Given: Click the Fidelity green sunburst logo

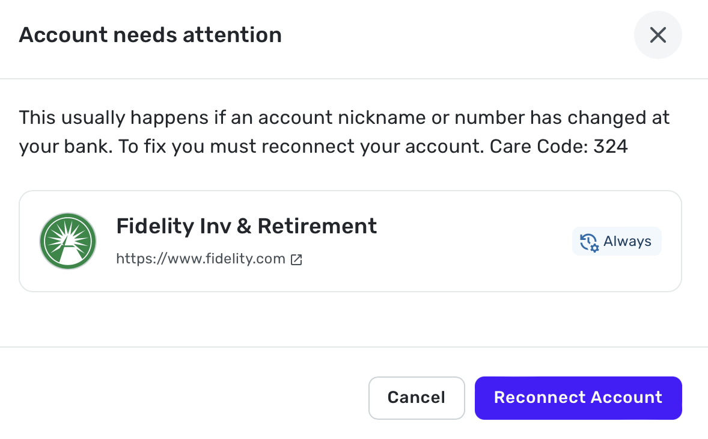Looking at the screenshot, I should [68, 241].
